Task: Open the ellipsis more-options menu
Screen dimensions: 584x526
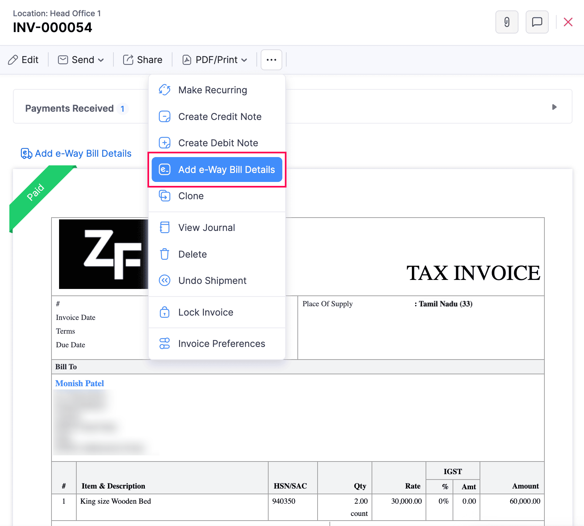Action: coord(271,59)
